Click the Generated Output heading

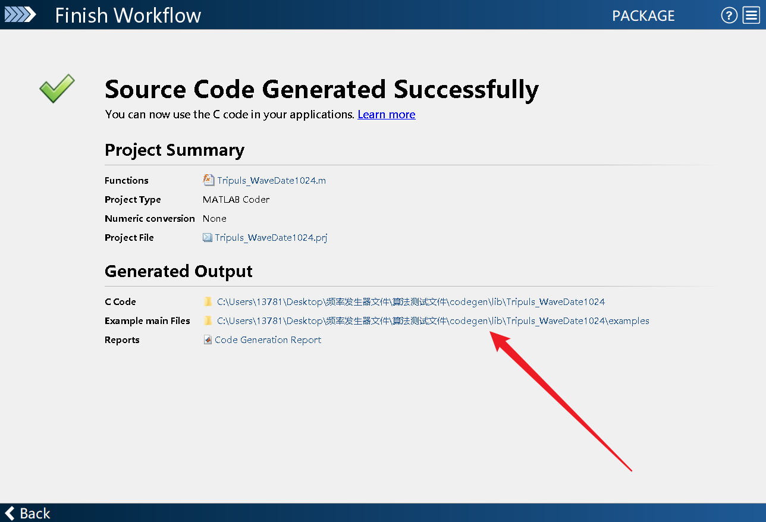[178, 271]
